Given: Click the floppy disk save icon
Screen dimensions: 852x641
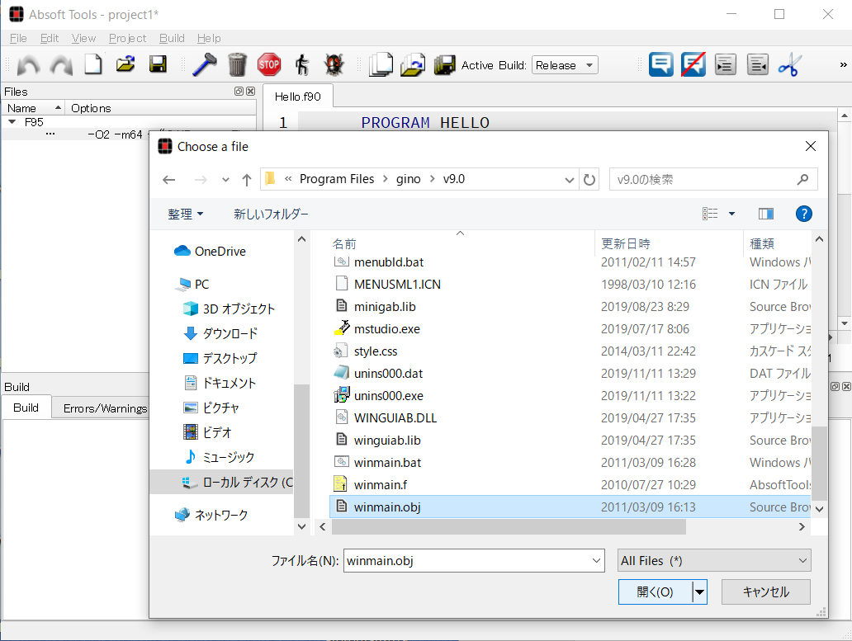Looking at the screenshot, I should 159,64.
